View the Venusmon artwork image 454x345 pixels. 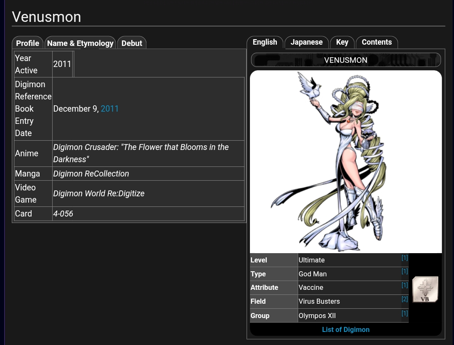346,162
